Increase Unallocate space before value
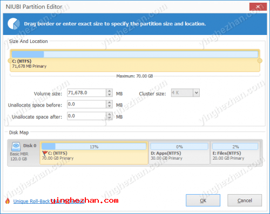The image size is (270, 214). (x=109, y=103)
